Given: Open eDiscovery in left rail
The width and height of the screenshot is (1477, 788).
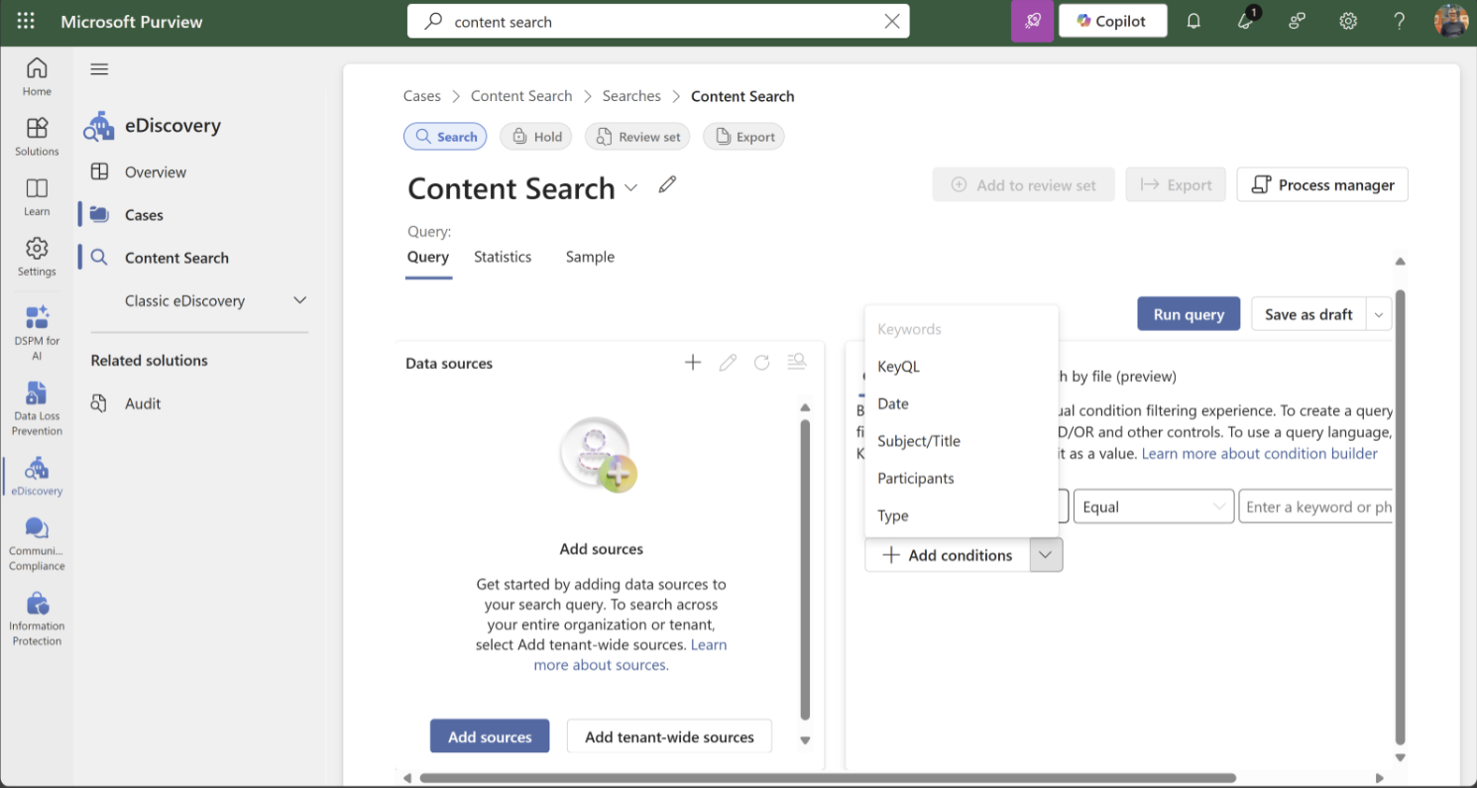Looking at the screenshot, I should [x=37, y=476].
